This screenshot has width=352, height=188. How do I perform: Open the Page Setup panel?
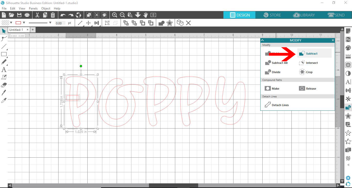pos(348,31)
